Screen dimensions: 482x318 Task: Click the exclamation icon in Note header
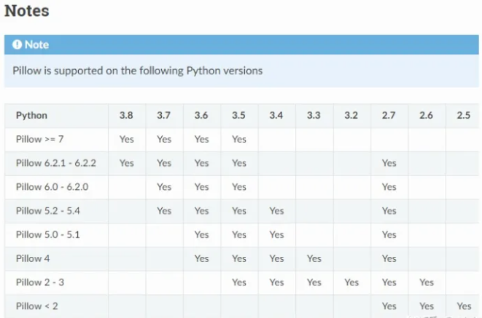tap(18, 44)
